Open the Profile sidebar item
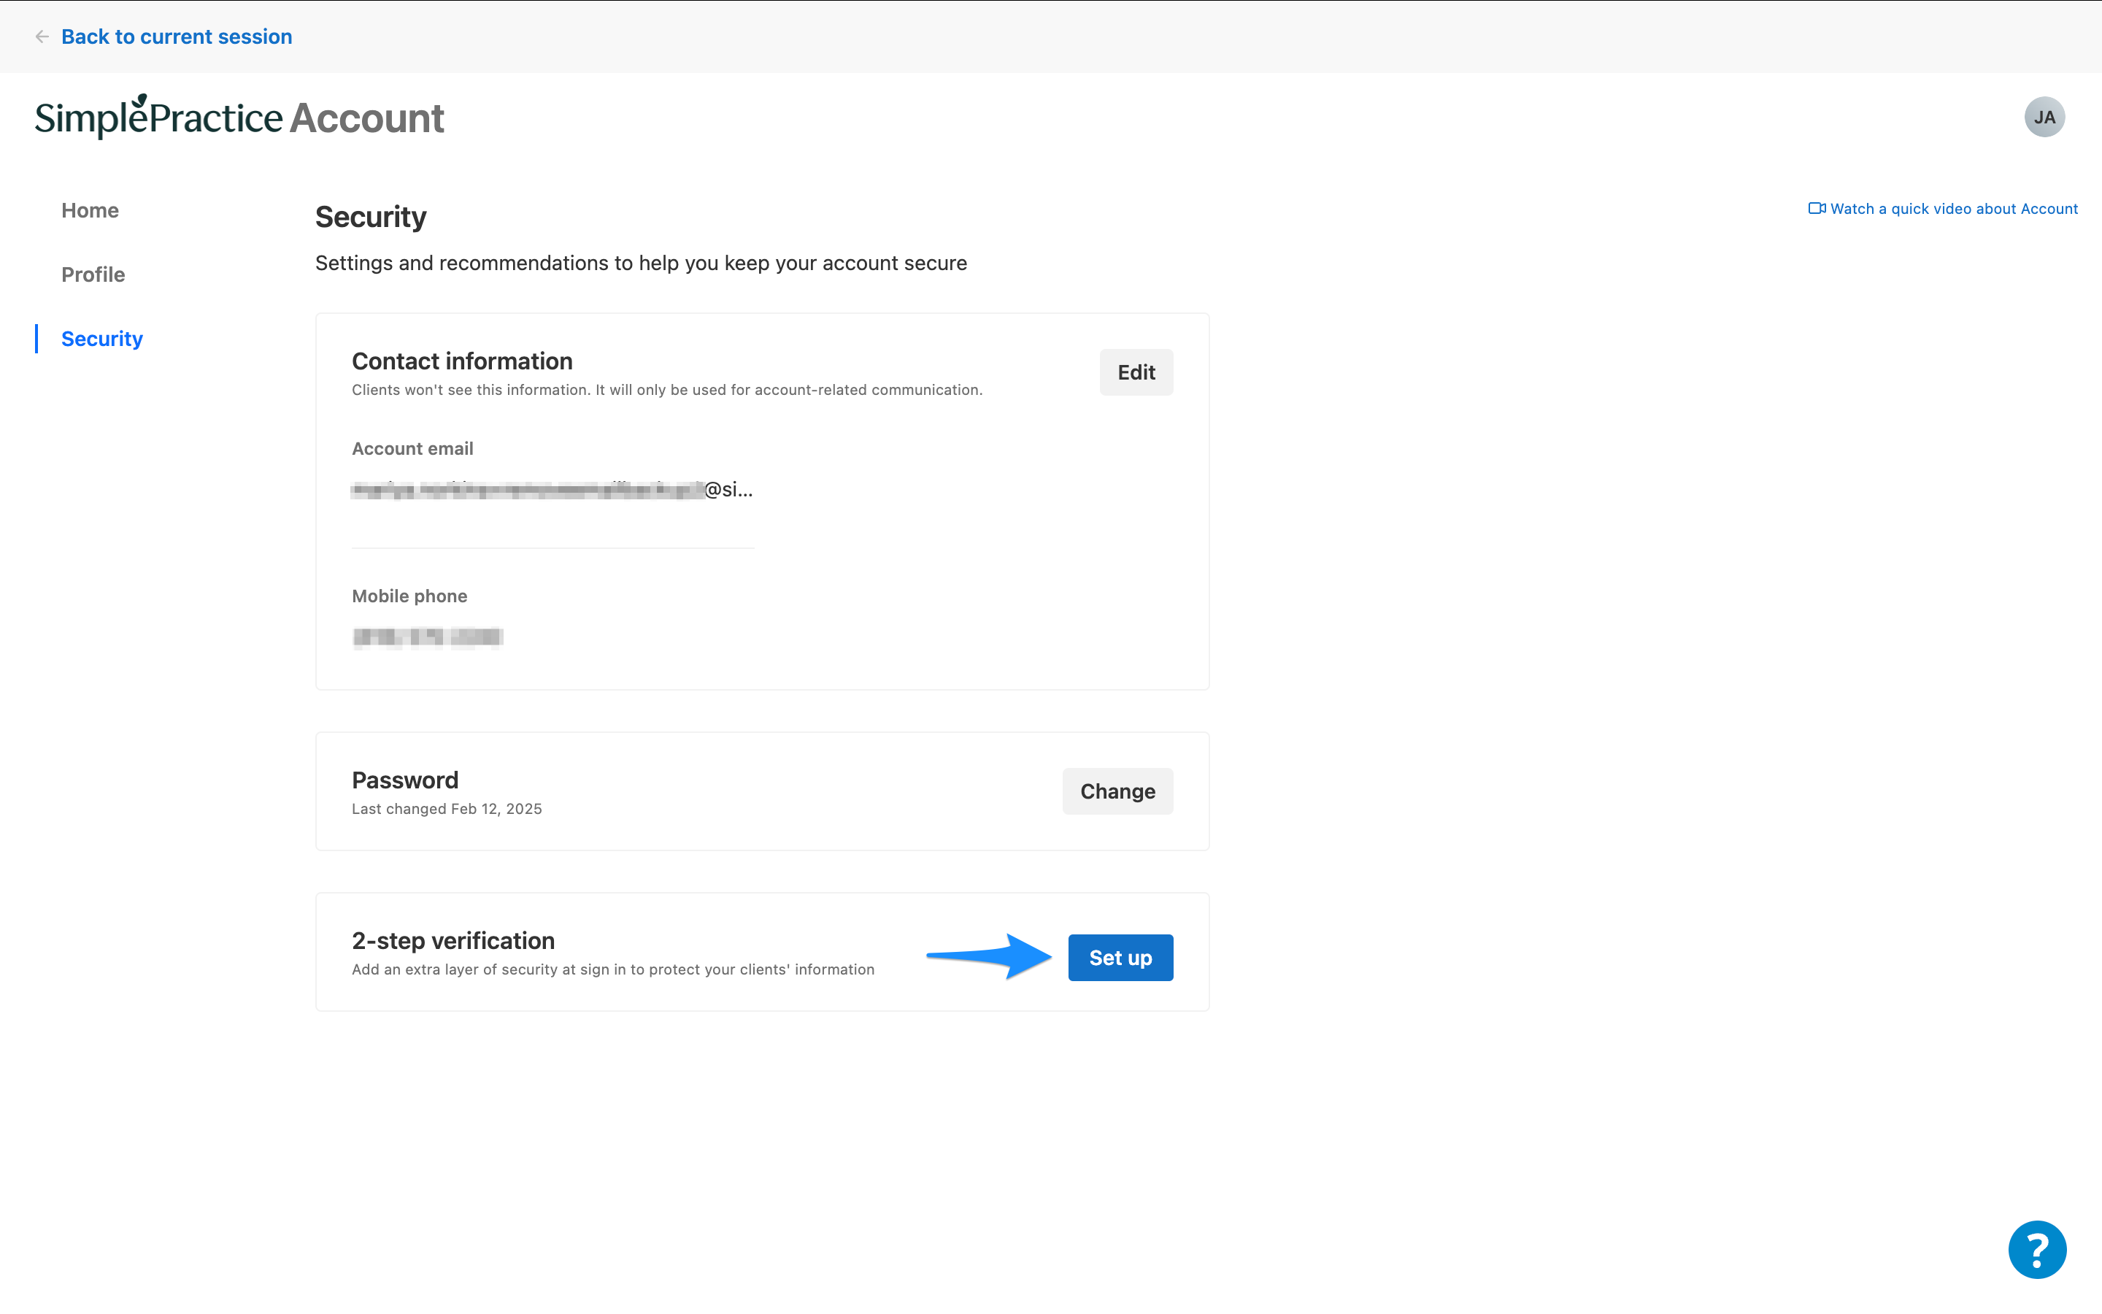This screenshot has width=2102, height=1314. (x=93, y=274)
